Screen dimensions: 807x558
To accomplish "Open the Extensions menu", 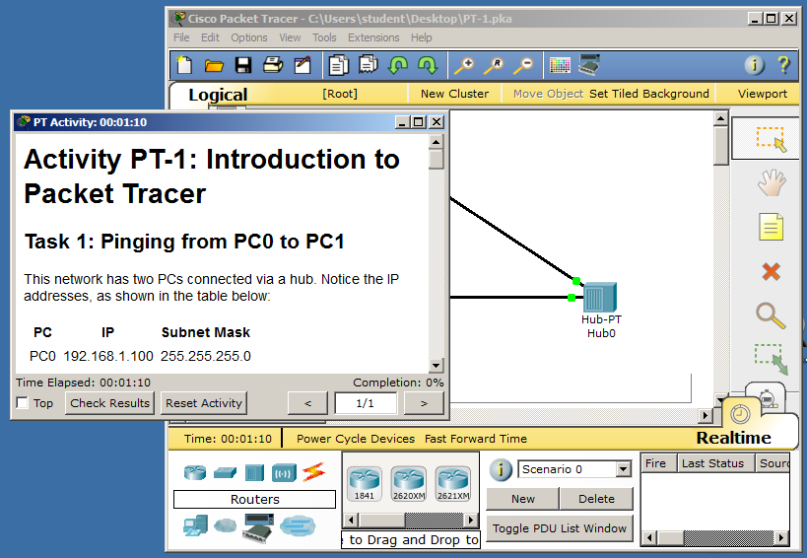I will tap(373, 37).
